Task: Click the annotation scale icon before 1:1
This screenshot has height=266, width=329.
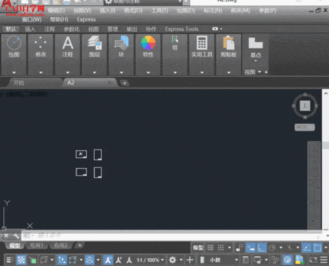Action: coord(129,260)
